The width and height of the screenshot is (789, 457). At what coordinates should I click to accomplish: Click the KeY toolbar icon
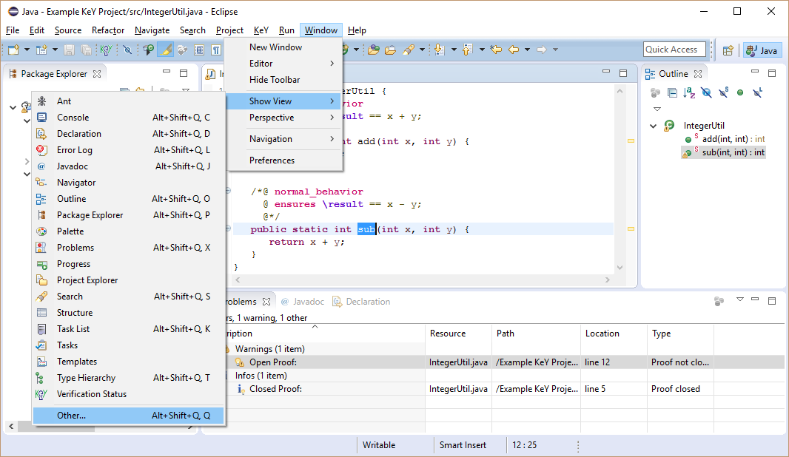[x=106, y=50]
